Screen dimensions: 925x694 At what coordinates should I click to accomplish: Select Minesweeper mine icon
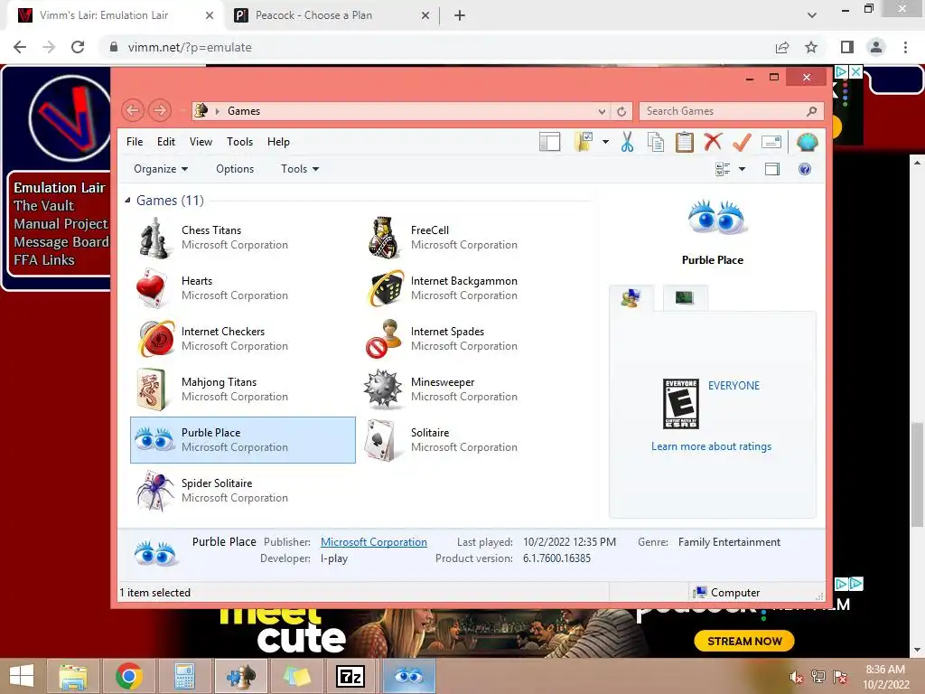(x=383, y=389)
